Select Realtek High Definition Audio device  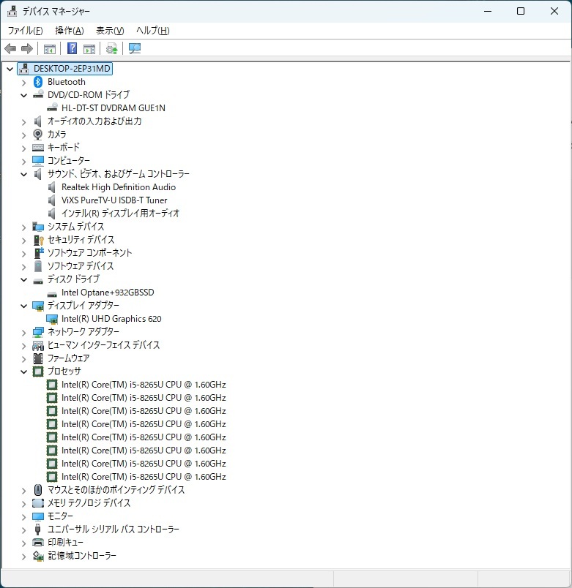tap(119, 187)
